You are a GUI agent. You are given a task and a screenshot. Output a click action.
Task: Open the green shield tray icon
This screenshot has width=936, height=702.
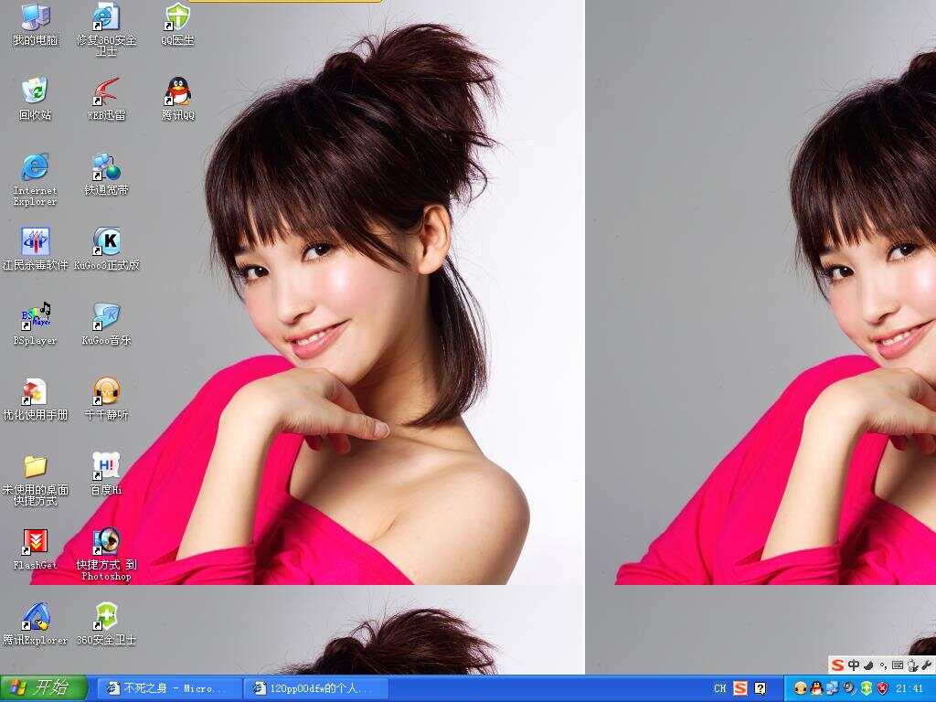click(x=867, y=688)
